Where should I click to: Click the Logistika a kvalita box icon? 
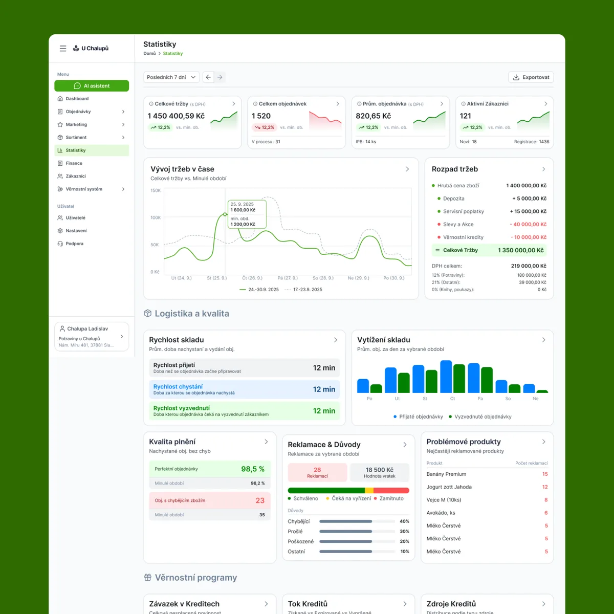coord(148,313)
